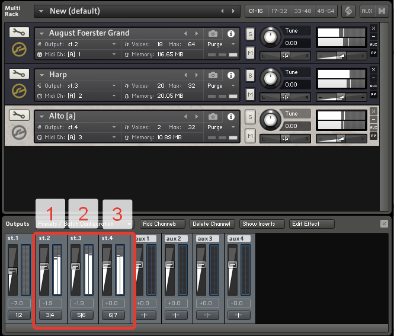
Task: Show info for the Alto [a] instrument
Action: pyautogui.click(x=231, y=116)
